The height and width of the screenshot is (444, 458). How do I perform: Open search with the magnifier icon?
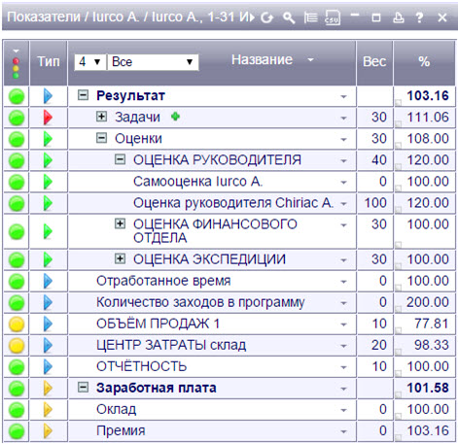tap(289, 17)
